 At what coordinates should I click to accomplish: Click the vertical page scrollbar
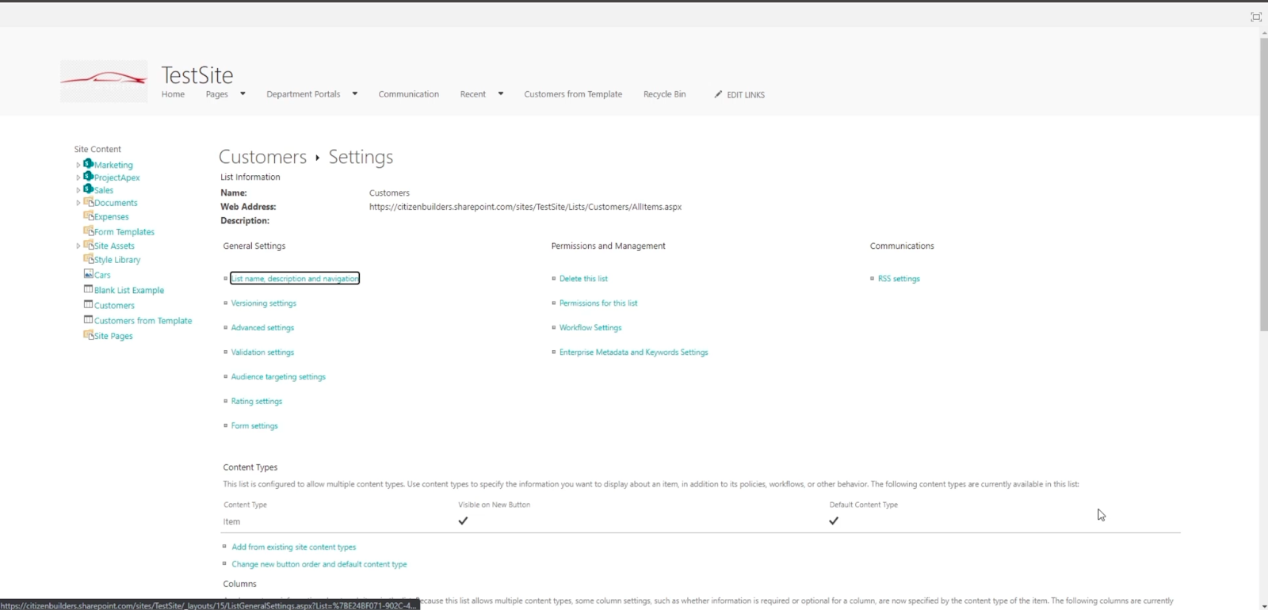click(1263, 182)
